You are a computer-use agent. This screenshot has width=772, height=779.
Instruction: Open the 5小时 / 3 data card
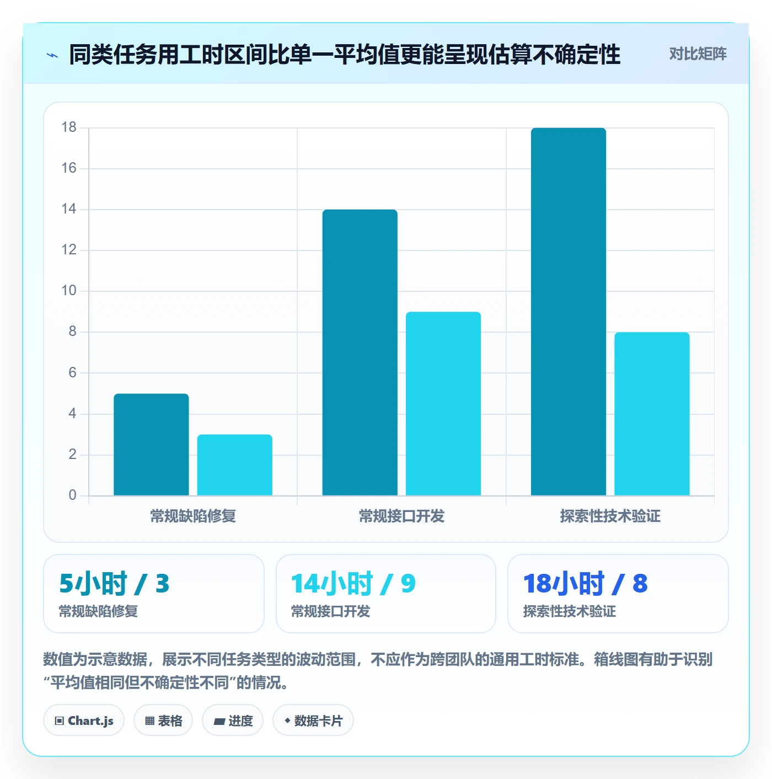pos(154,594)
